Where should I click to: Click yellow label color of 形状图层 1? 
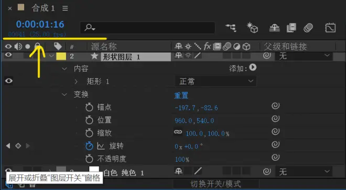tap(61, 56)
